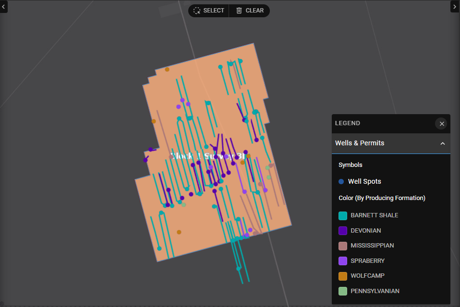
Task: Click the Color (By Producing Formation) heading
Action: [x=382, y=198]
